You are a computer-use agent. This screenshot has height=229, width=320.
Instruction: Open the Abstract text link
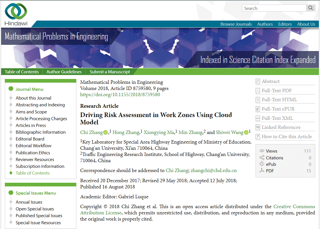point(271,82)
